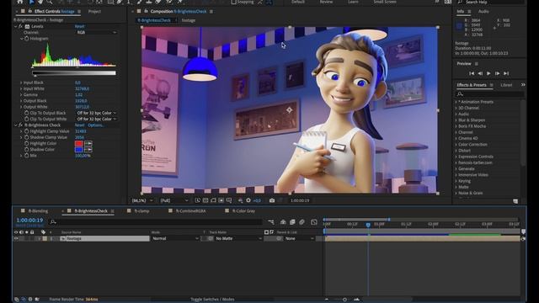The height and width of the screenshot is (303, 539).
Task: Click the current time indicator on timeline ruler
Action: click(x=368, y=225)
